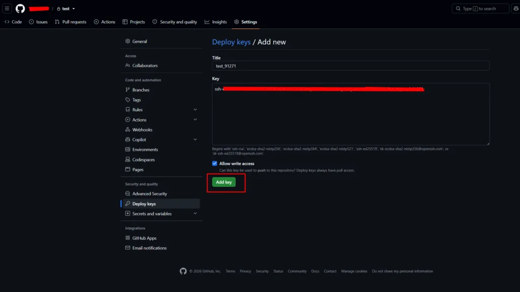
Task: Click inside the Key textarea
Action: click(x=351, y=114)
